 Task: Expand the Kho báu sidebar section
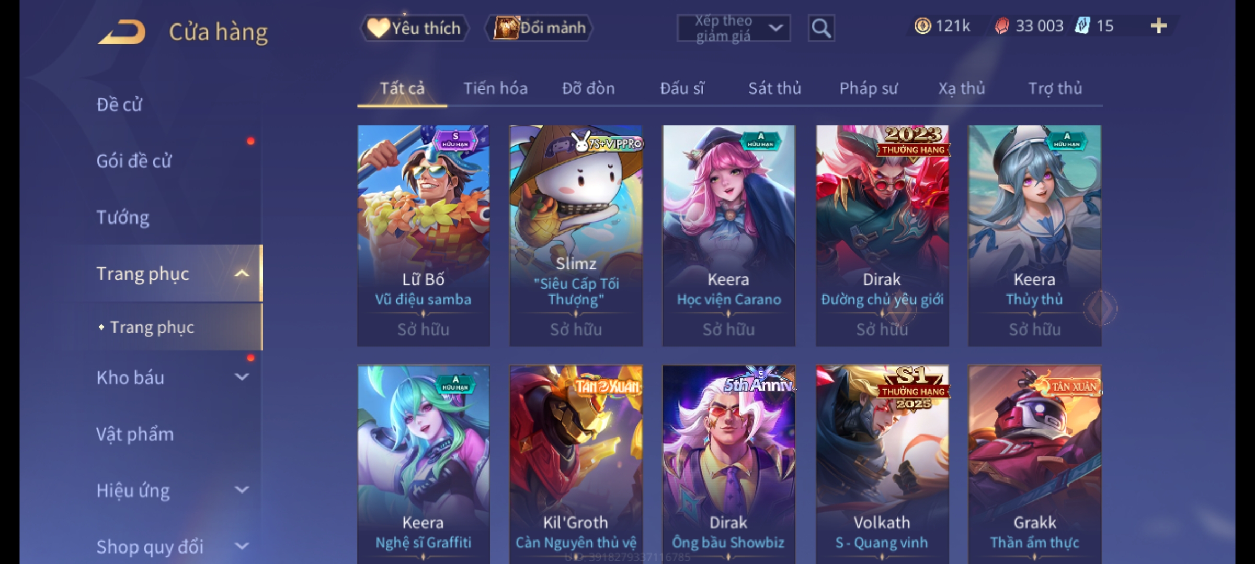[242, 377]
